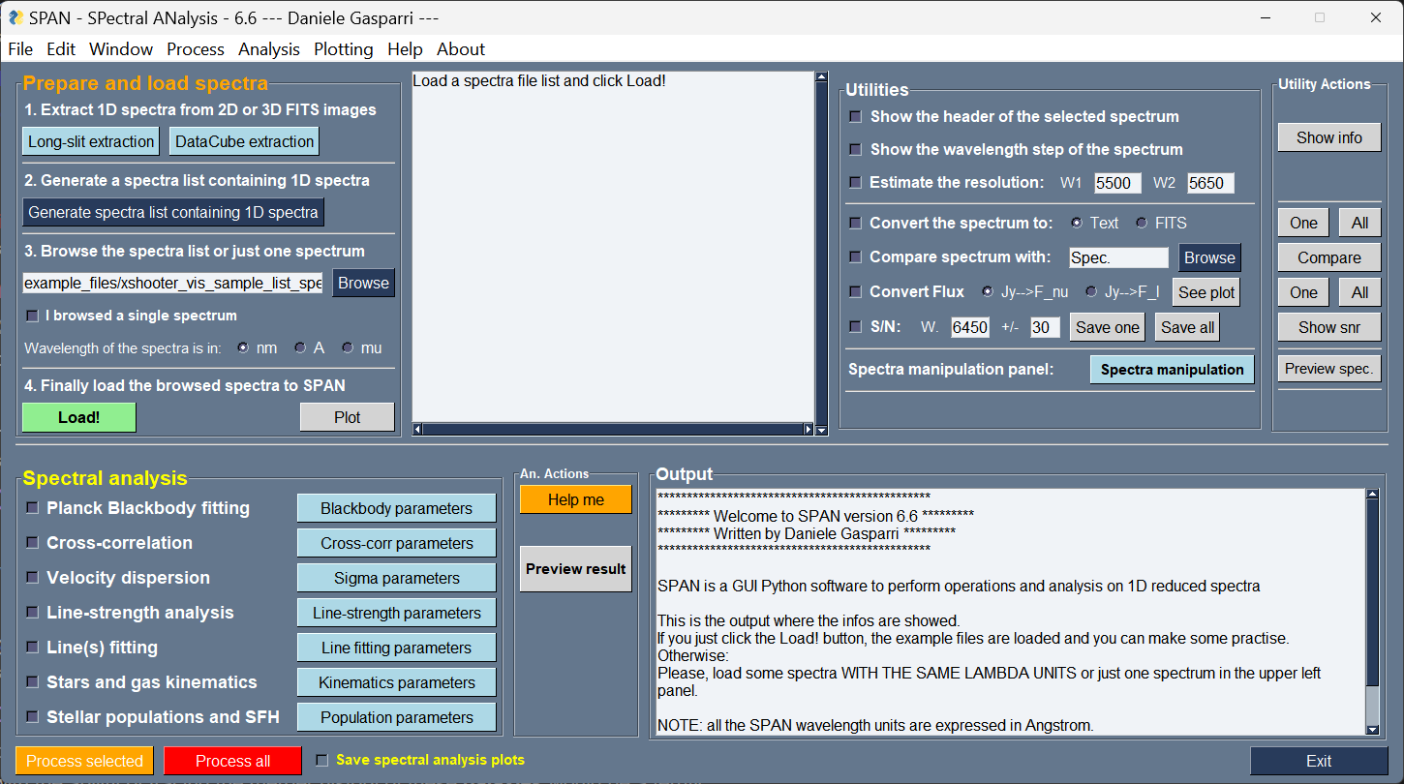This screenshot has width=1404, height=784.
Task: Open the Analysis menu
Action: [269, 49]
